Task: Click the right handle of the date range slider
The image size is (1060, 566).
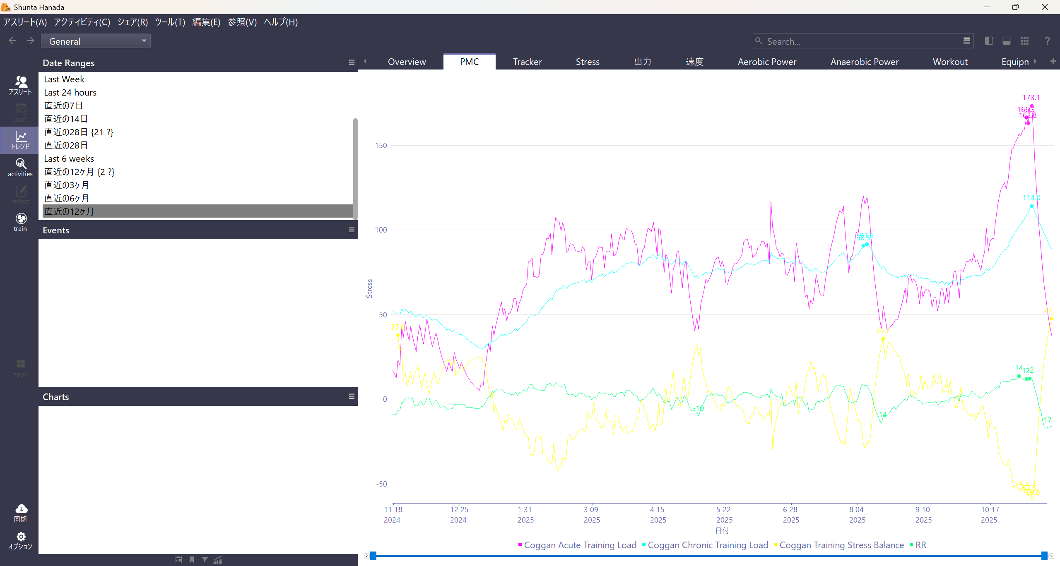Action: pos(1044,556)
